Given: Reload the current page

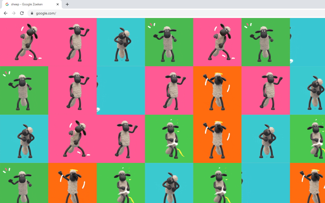Looking at the screenshot, I should tap(22, 13).
